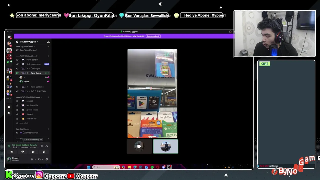
Task: Click taskbar search box Ara
Action: pos(106,167)
